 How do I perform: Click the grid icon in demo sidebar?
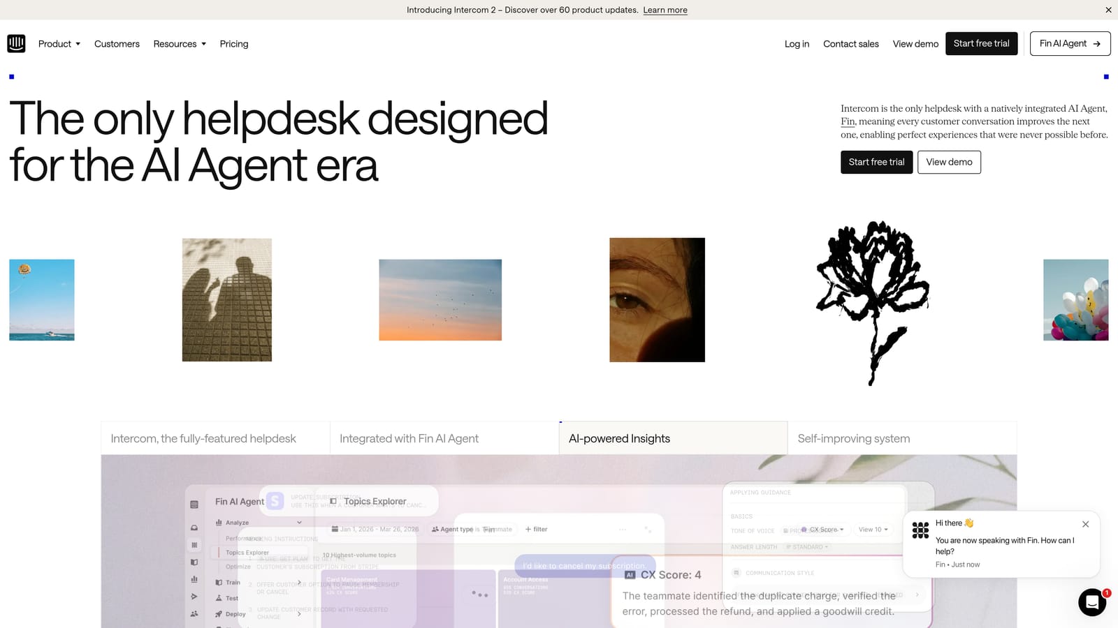click(x=194, y=545)
